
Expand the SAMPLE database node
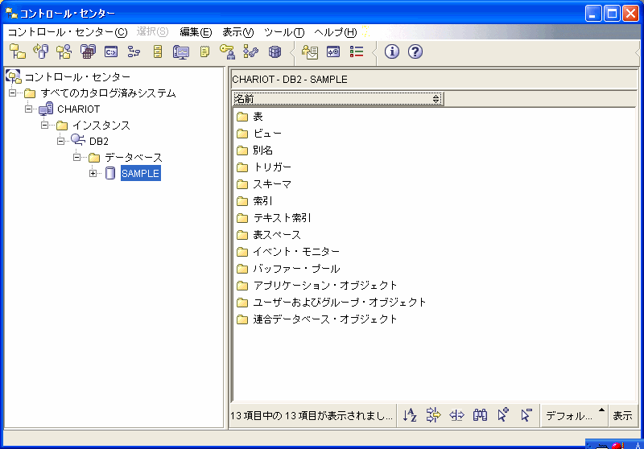(93, 173)
